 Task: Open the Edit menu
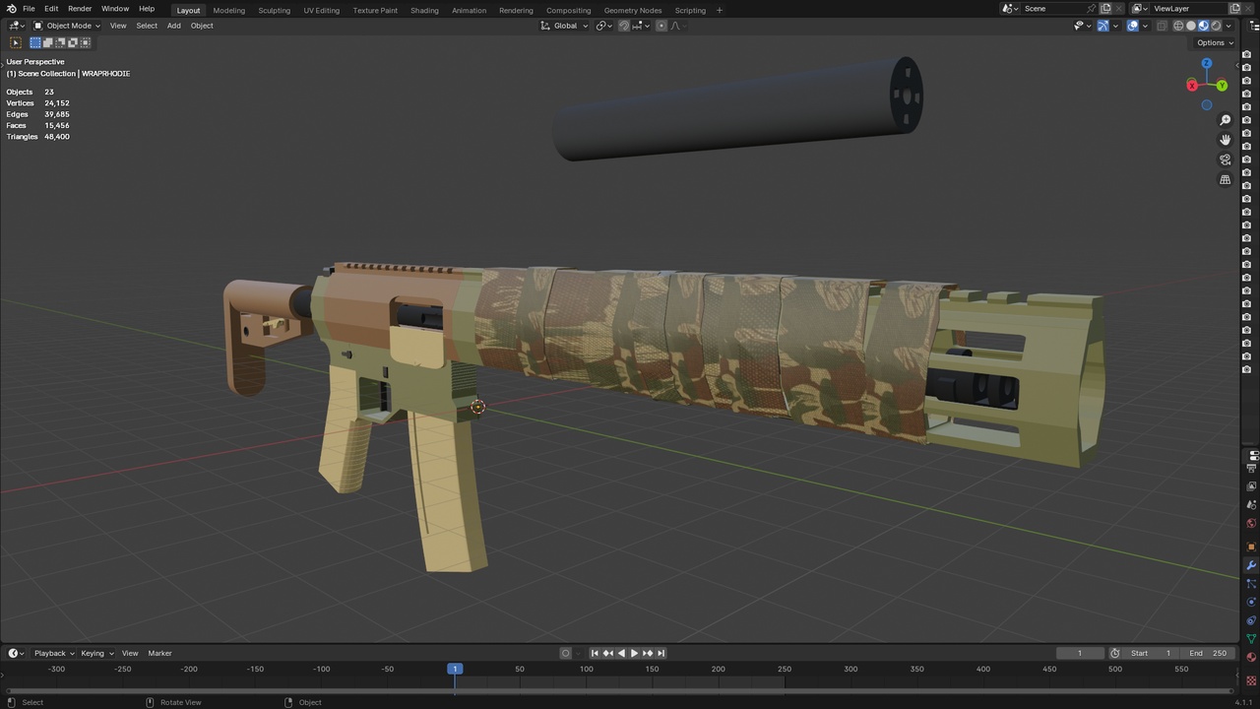(x=51, y=9)
